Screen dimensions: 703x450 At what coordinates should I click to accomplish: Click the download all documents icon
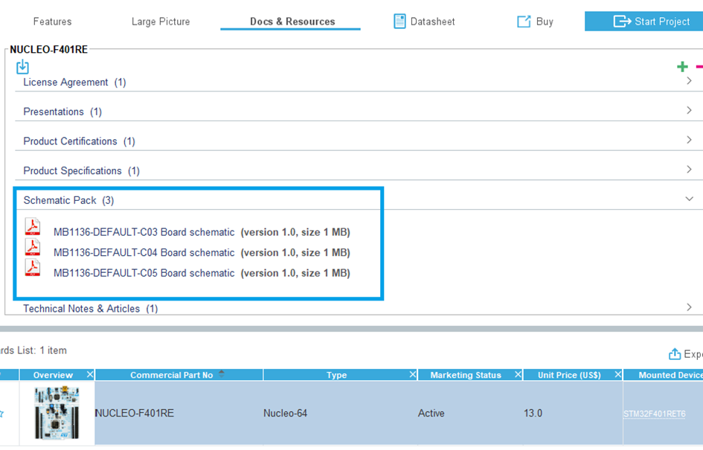pyautogui.click(x=22, y=67)
